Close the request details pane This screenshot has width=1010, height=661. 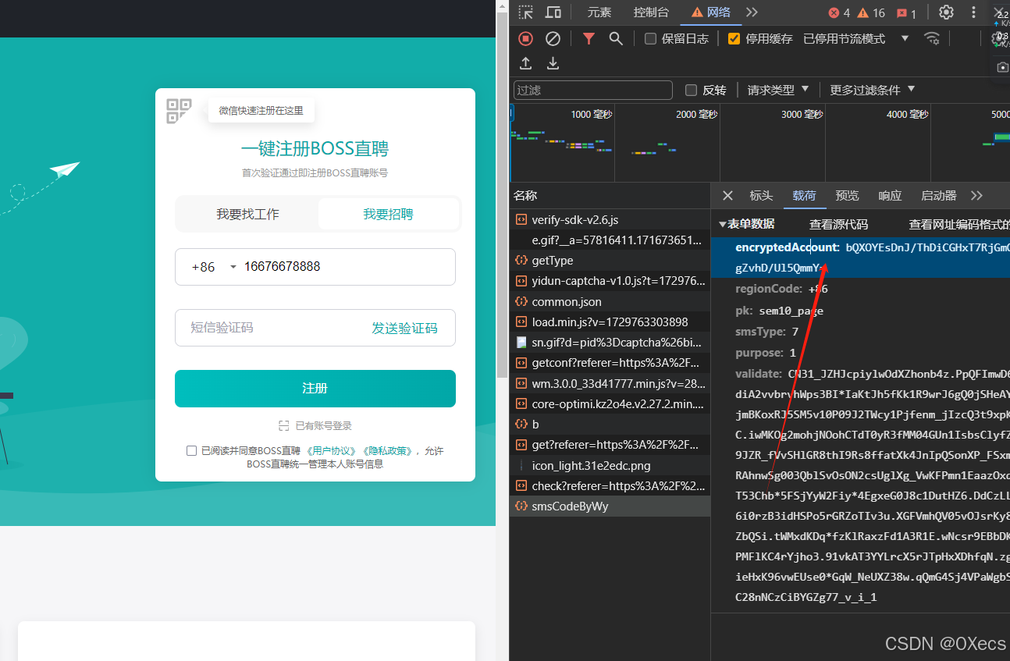point(727,196)
